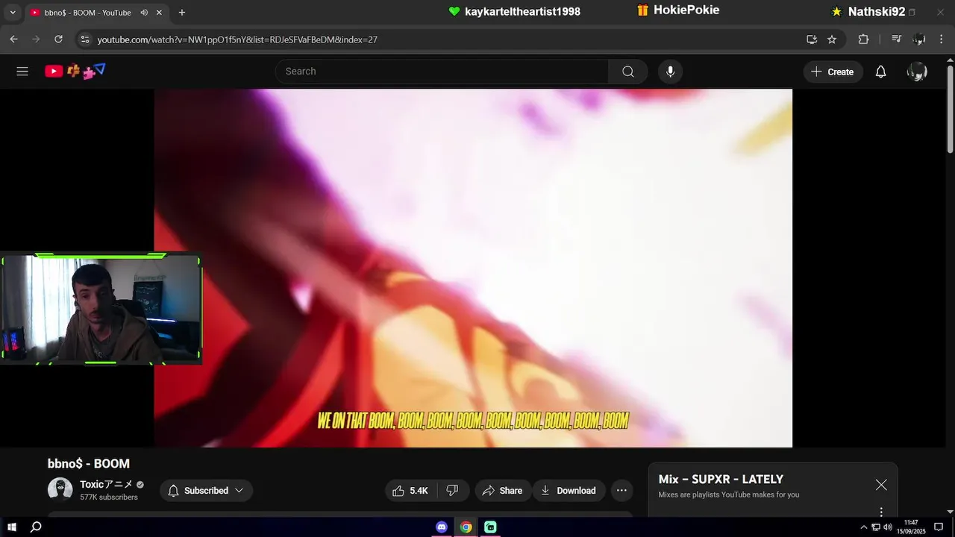Start voice search with the microphone
The height and width of the screenshot is (537, 955).
pos(670,72)
